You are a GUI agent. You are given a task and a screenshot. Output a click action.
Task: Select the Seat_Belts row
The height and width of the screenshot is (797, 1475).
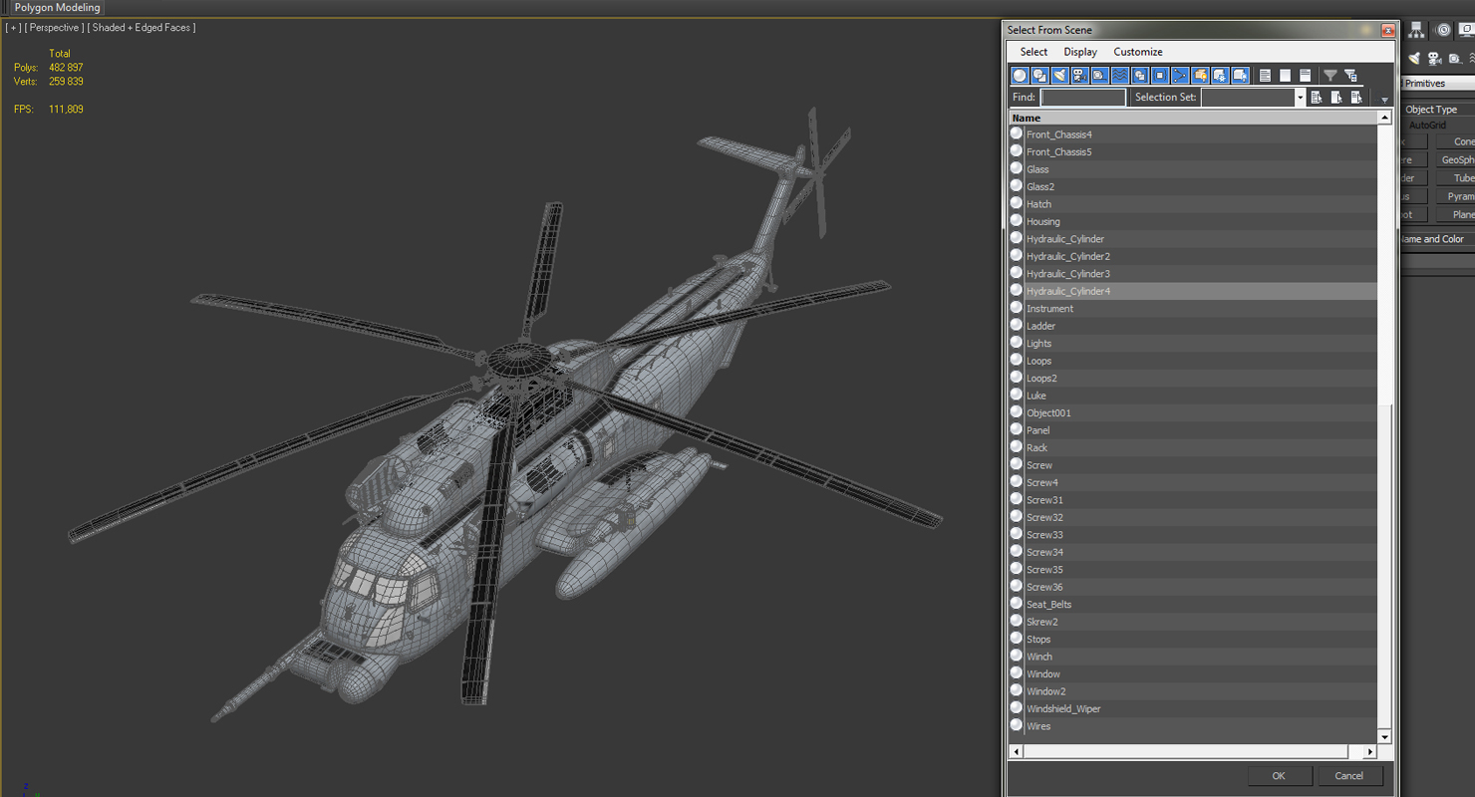coord(1193,604)
